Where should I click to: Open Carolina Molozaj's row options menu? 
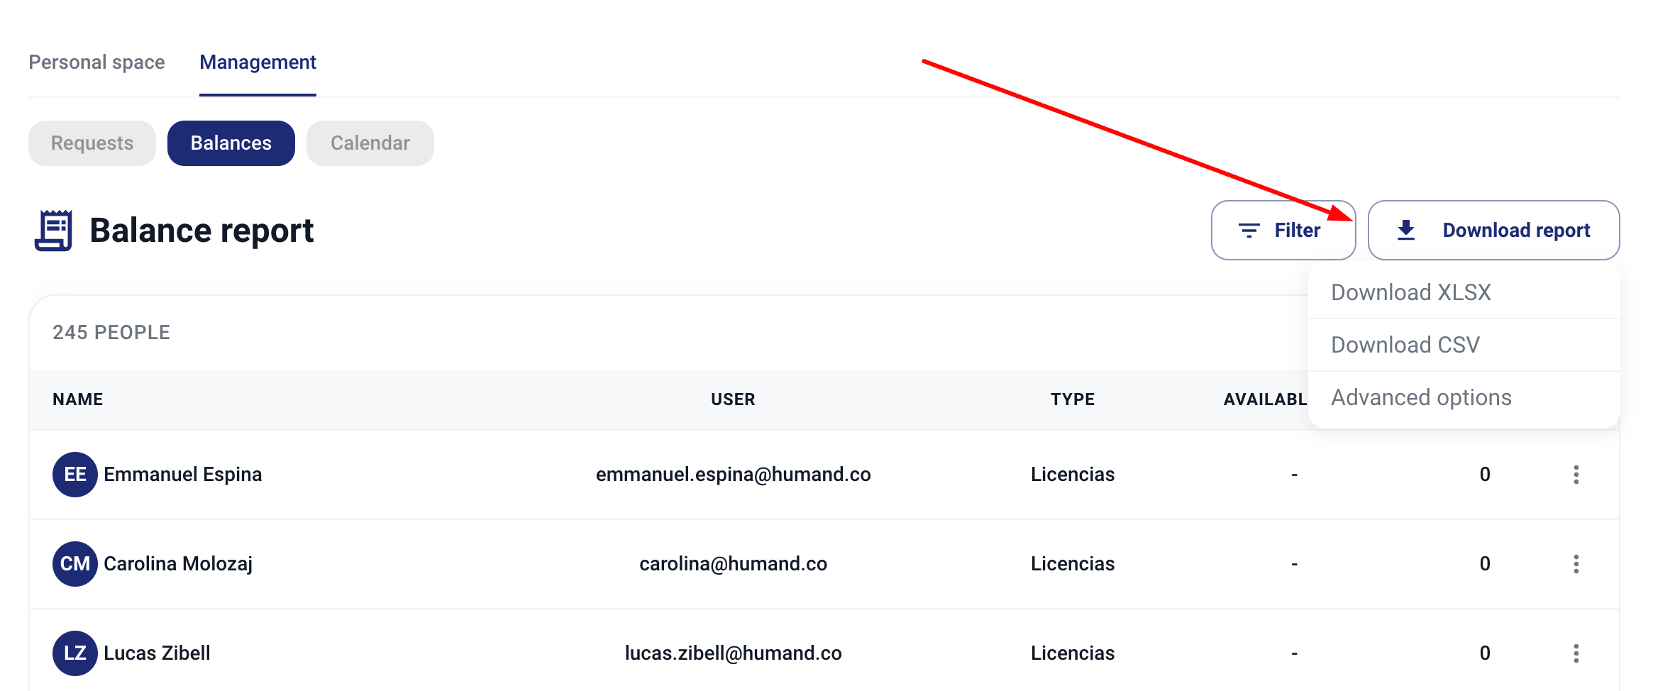pos(1576,564)
